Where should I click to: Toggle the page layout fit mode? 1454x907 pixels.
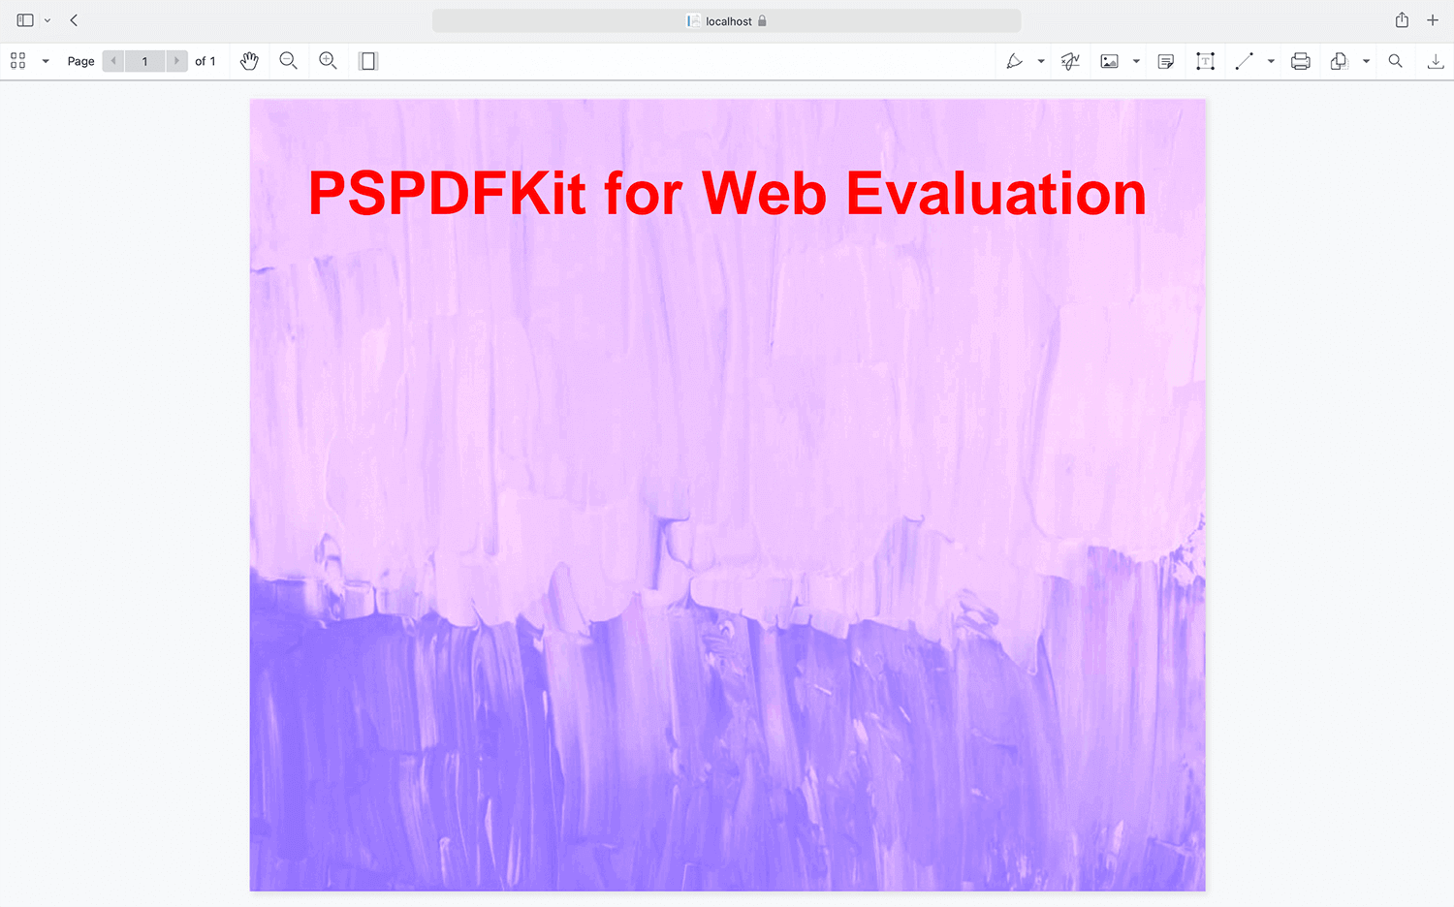(x=367, y=61)
